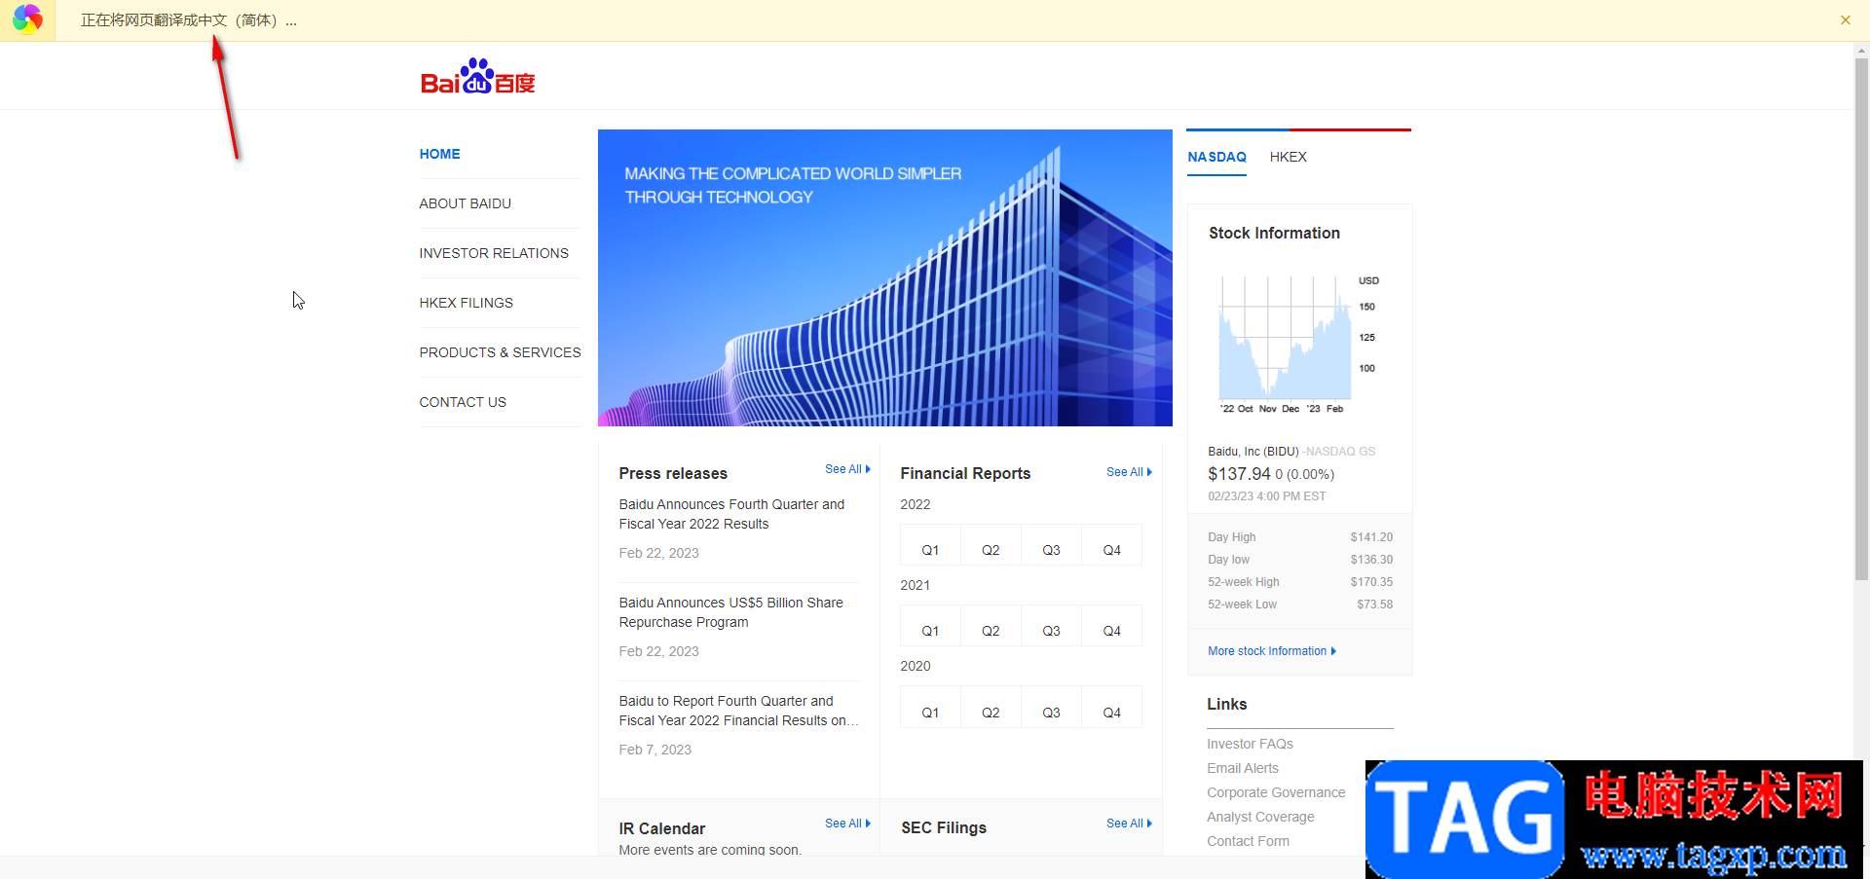Image resolution: width=1870 pixels, height=879 pixels.
Task: Click the 52-week Low $73.58 value
Action: point(1374,604)
